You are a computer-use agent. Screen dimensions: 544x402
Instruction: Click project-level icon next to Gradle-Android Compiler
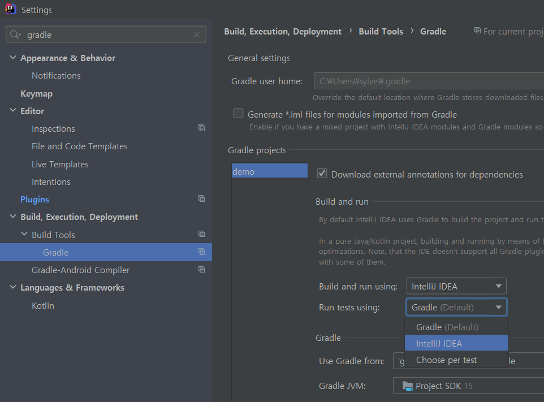201,270
